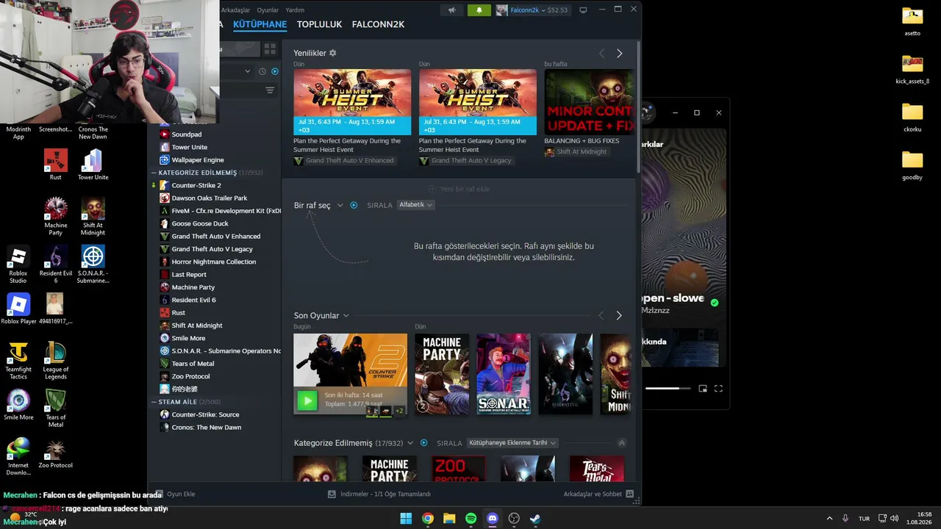The height and width of the screenshot is (529, 941).
Task: Select Zoo Protocol in library list
Action: [190, 376]
